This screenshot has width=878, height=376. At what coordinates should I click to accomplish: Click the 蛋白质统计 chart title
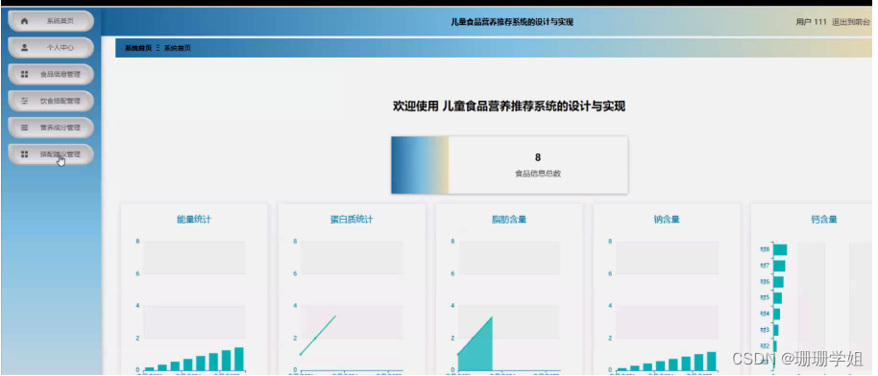pyautogui.click(x=352, y=220)
